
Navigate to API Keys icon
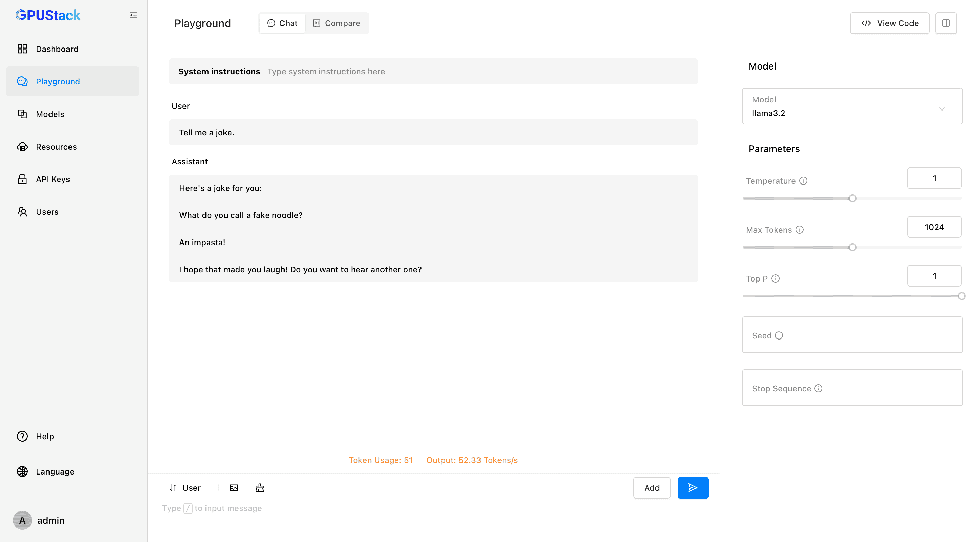(x=23, y=179)
